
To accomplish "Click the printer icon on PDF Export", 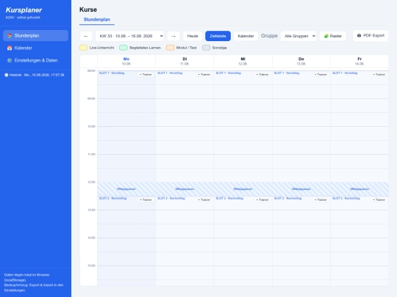I will (359, 36).
